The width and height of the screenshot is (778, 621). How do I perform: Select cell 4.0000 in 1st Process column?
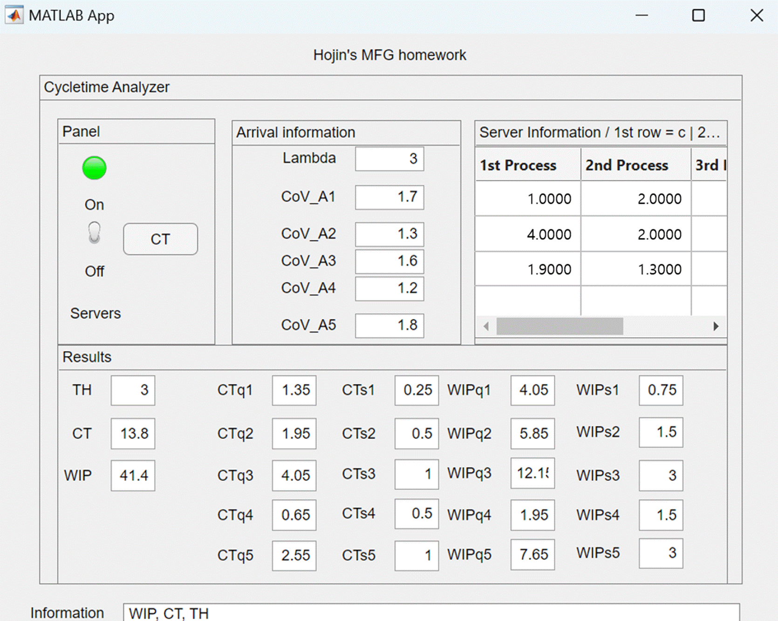[528, 234]
